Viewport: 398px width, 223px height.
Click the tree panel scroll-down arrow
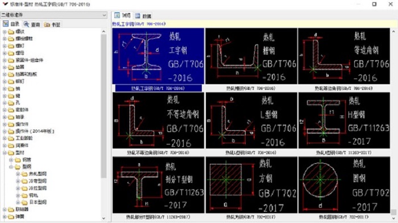click(x=103, y=218)
